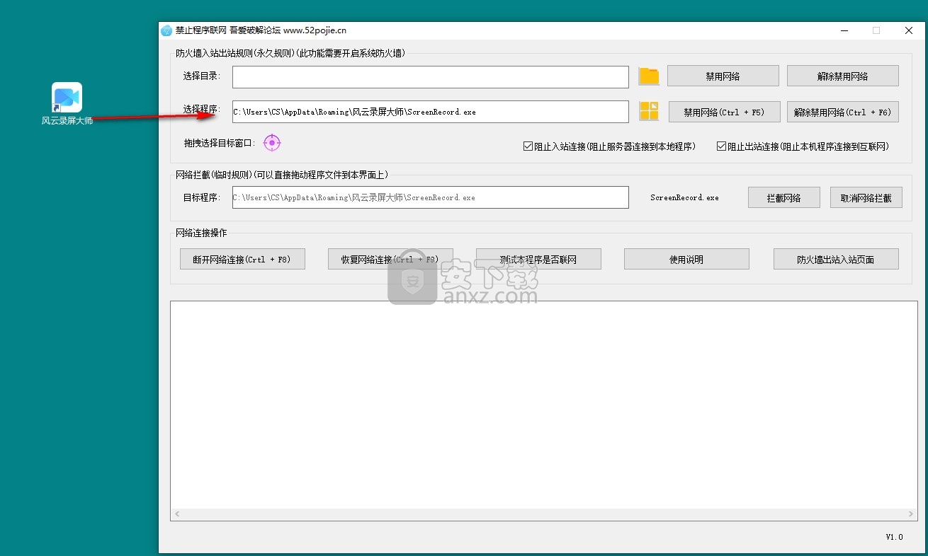Minimize the 禁止程序联网 window

coord(844,30)
